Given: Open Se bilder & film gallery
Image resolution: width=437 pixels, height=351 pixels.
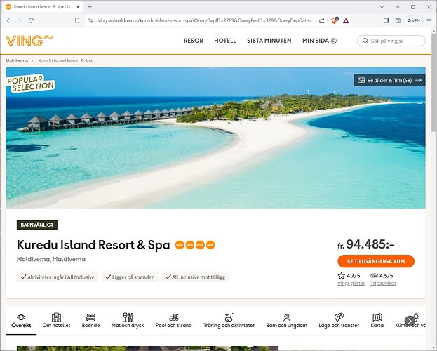Looking at the screenshot, I should 389,80.
